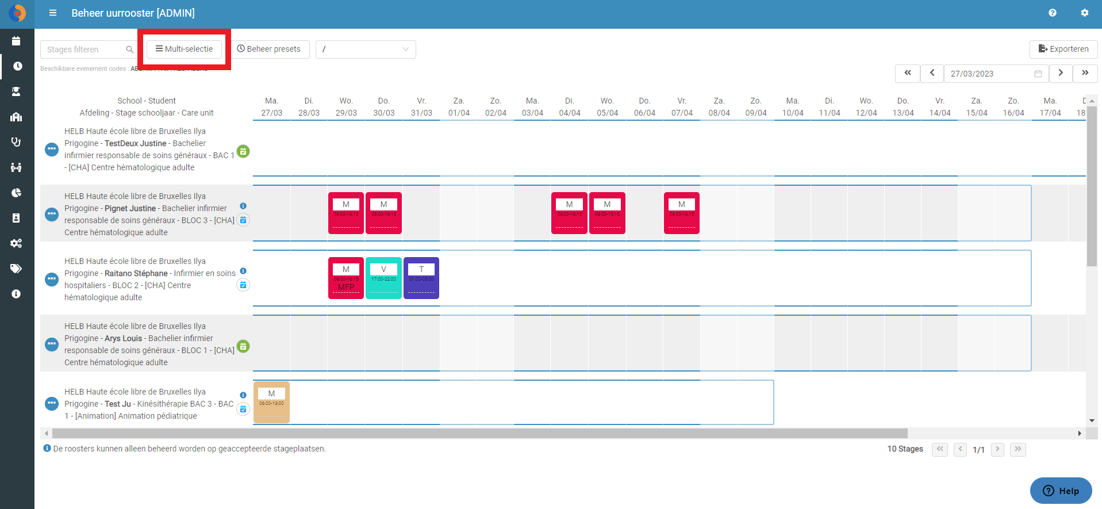Open the tags icon in sidebar
1102x509 pixels.
[x=16, y=269]
